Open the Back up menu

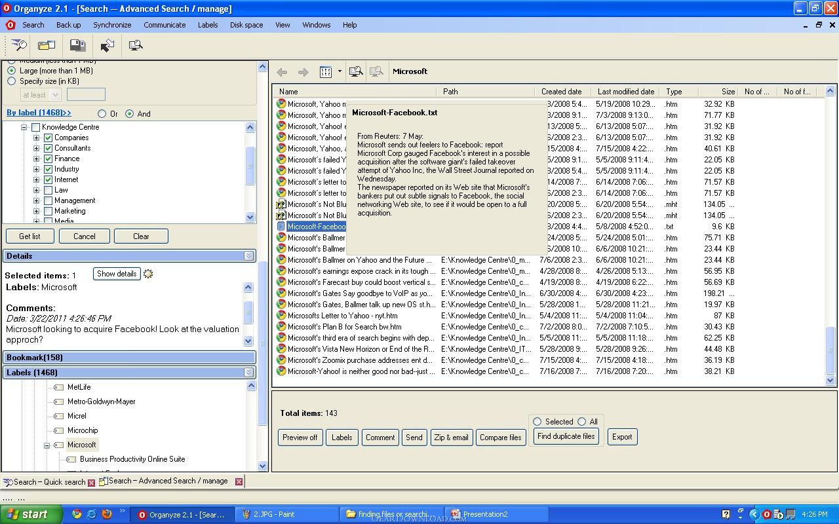[68, 25]
